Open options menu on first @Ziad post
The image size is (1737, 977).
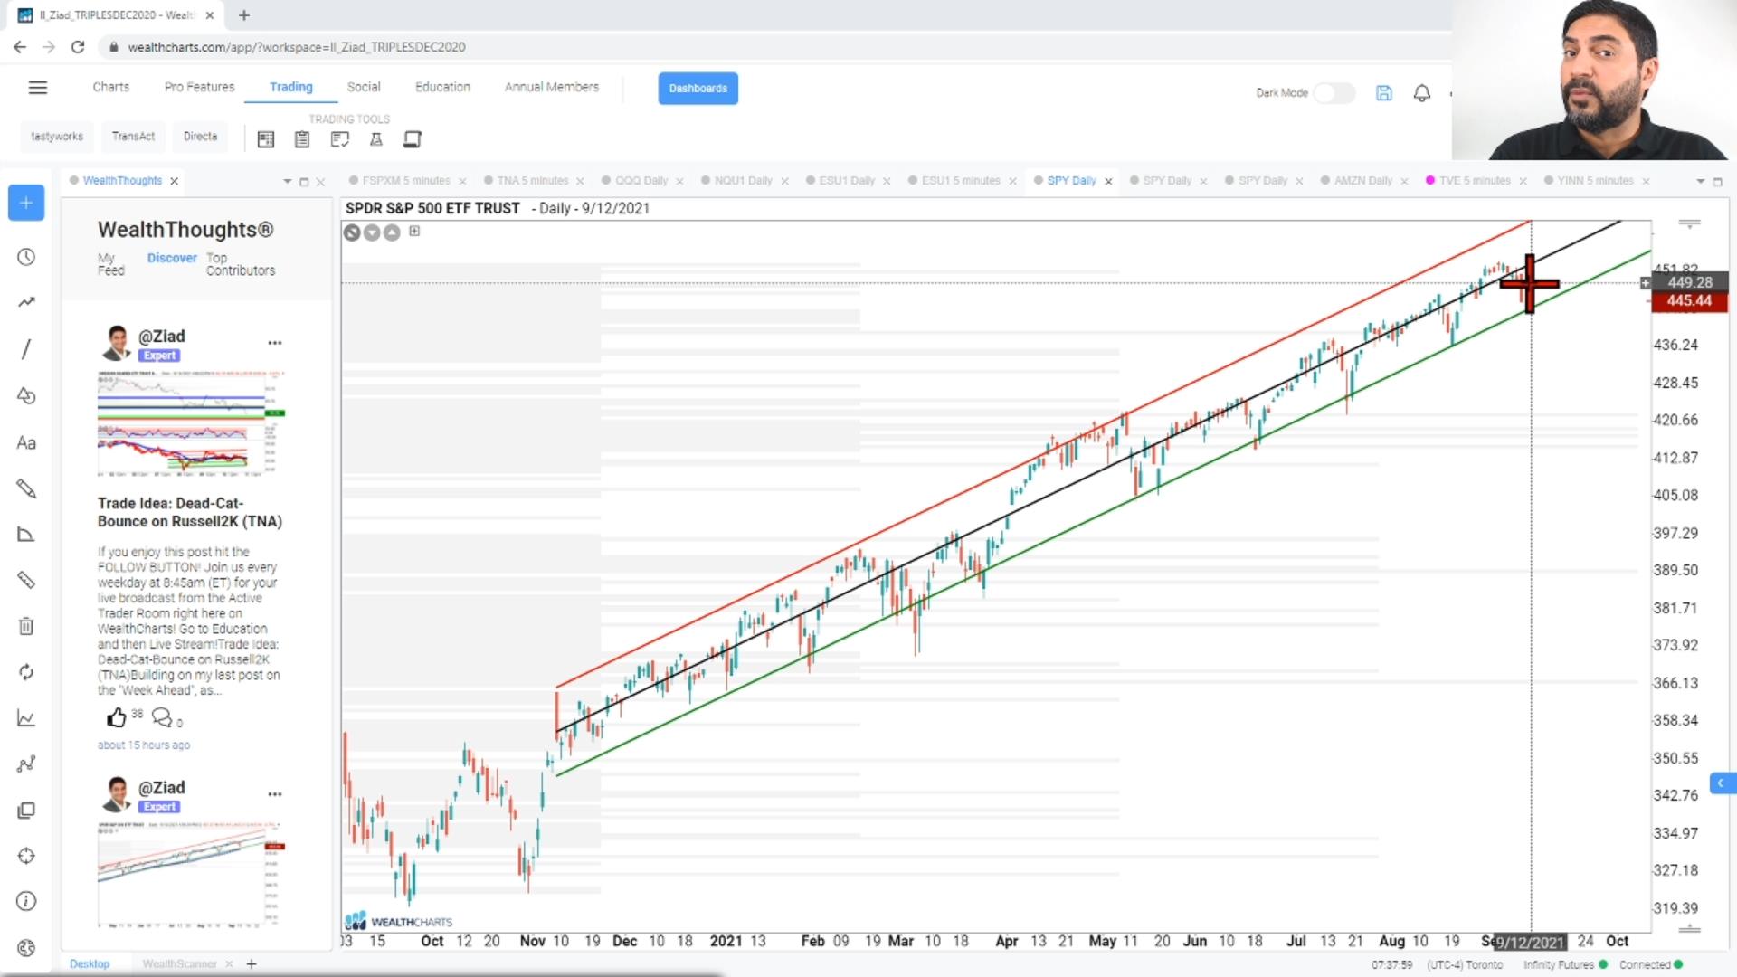[275, 343]
